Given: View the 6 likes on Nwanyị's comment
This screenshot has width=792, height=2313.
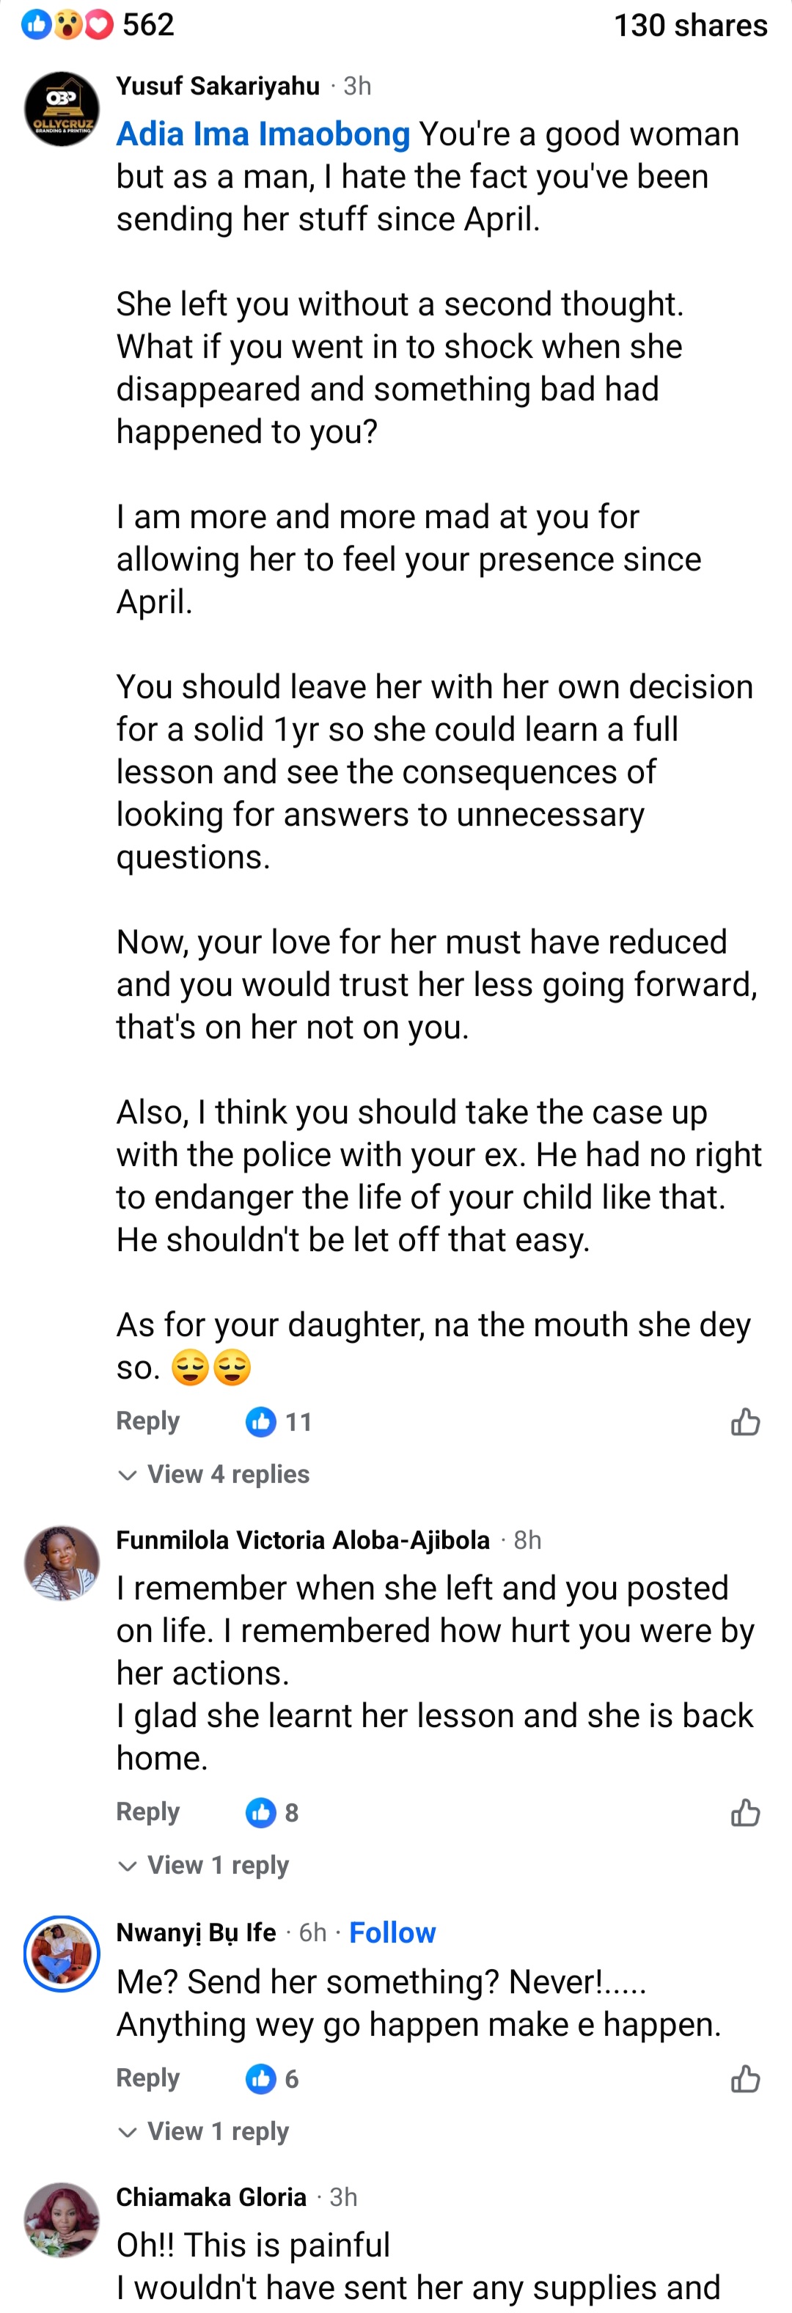Looking at the screenshot, I should (x=272, y=2078).
